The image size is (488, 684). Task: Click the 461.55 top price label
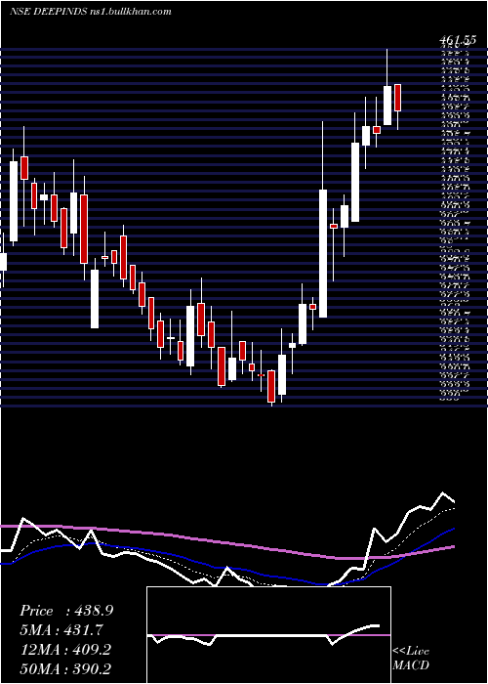(457, 40)
